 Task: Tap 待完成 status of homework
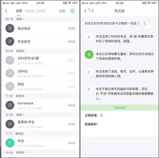click(x=72, y=105)
